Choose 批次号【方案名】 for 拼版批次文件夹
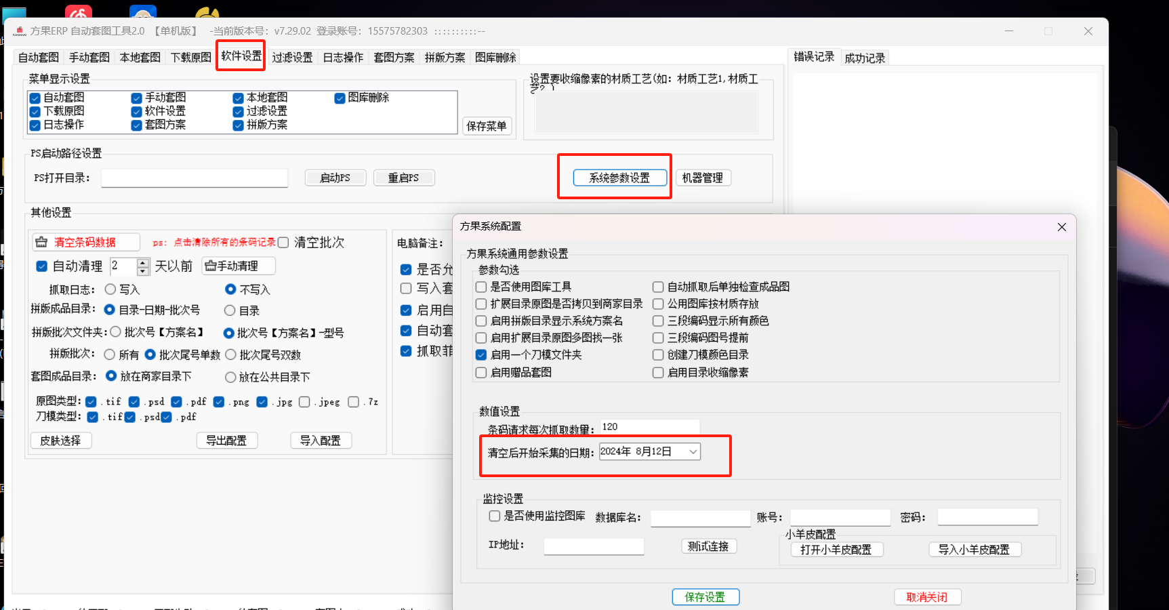Viewport: 1169px width, 610px height. coord(115,332)
